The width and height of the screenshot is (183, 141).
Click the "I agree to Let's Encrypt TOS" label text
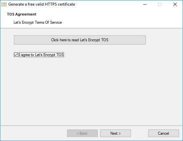[41, 55]
